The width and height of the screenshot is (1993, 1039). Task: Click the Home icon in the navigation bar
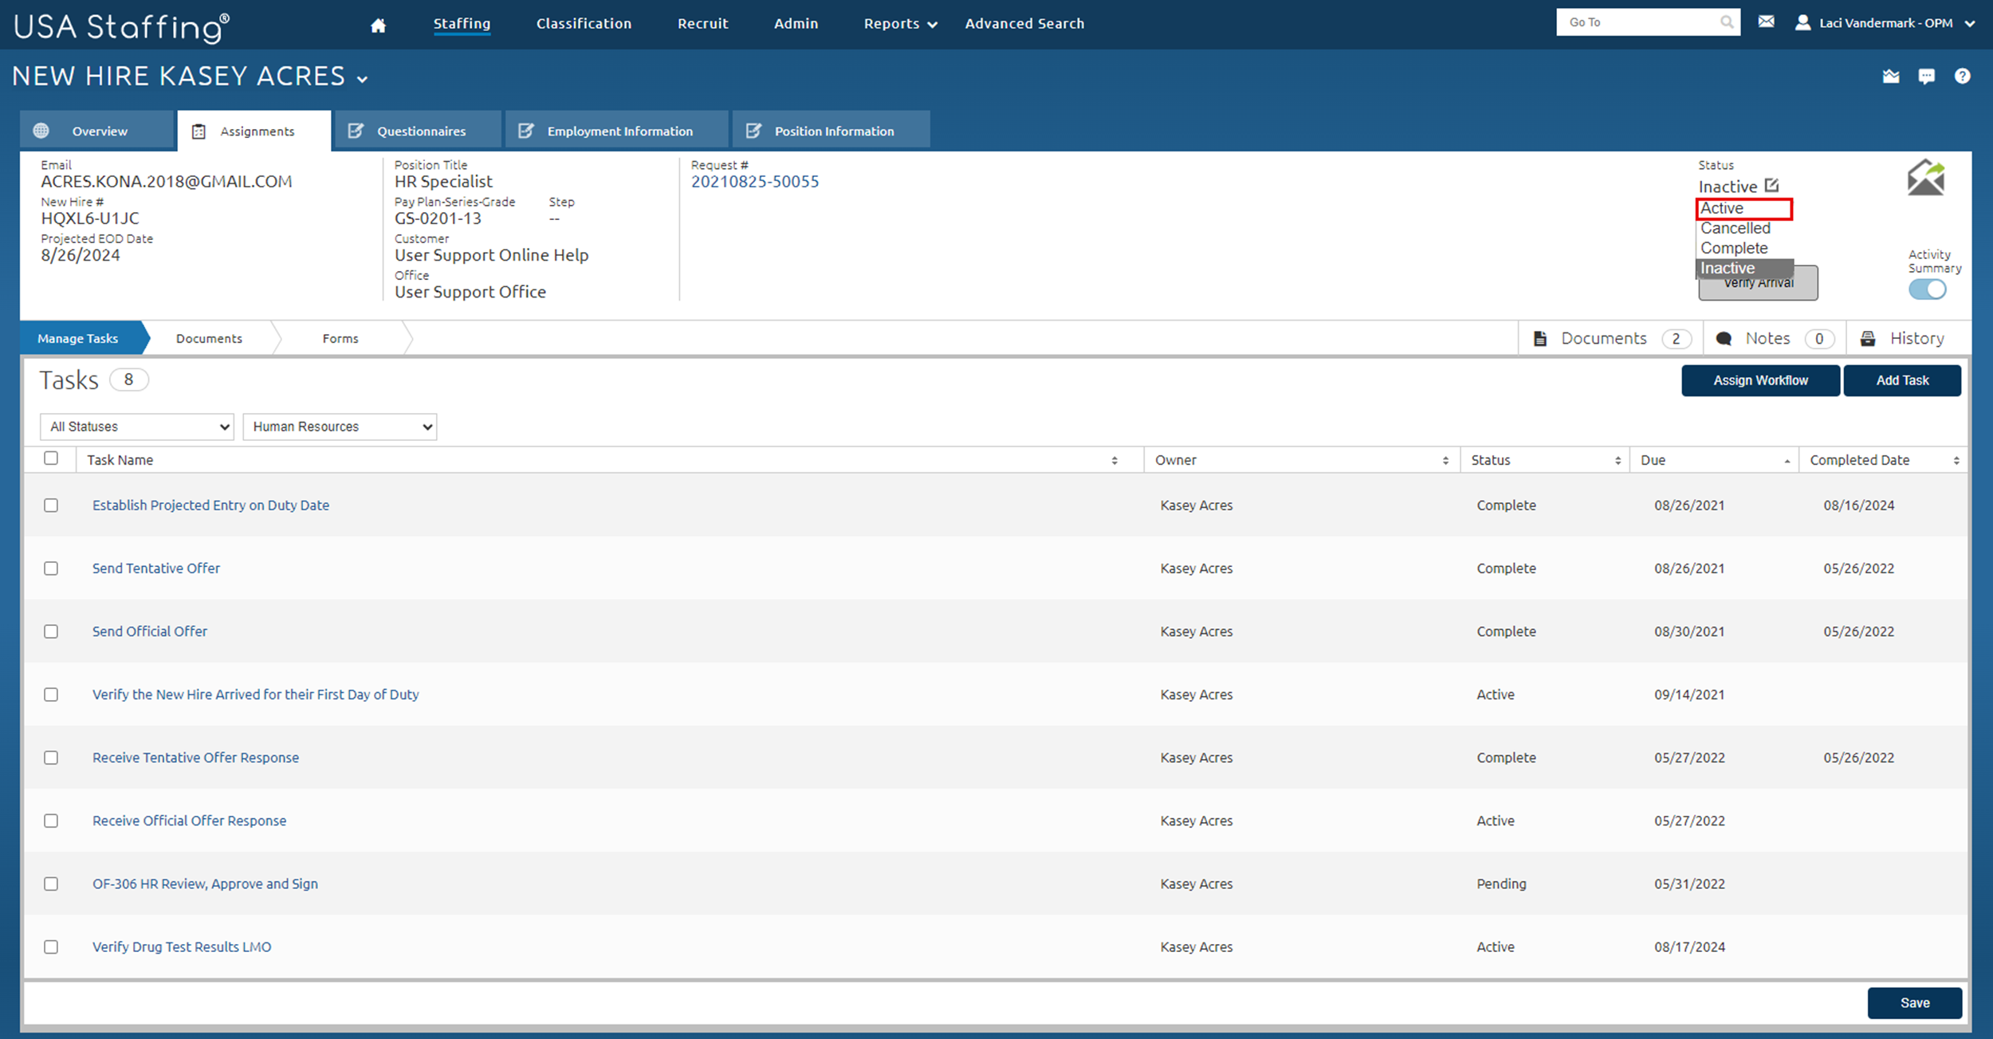point(377,25)
